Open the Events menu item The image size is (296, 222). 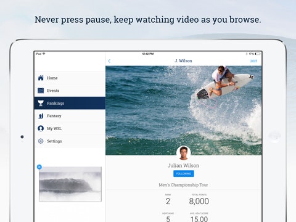point(70,91)
